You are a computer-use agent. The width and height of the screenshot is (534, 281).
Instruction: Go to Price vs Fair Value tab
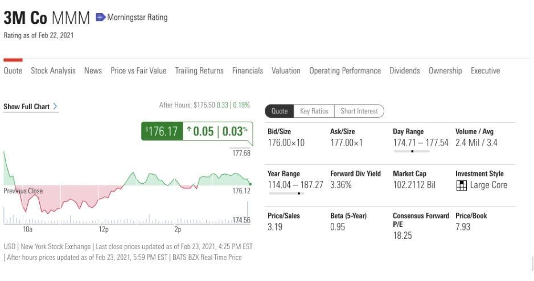[x=138, y=71]
